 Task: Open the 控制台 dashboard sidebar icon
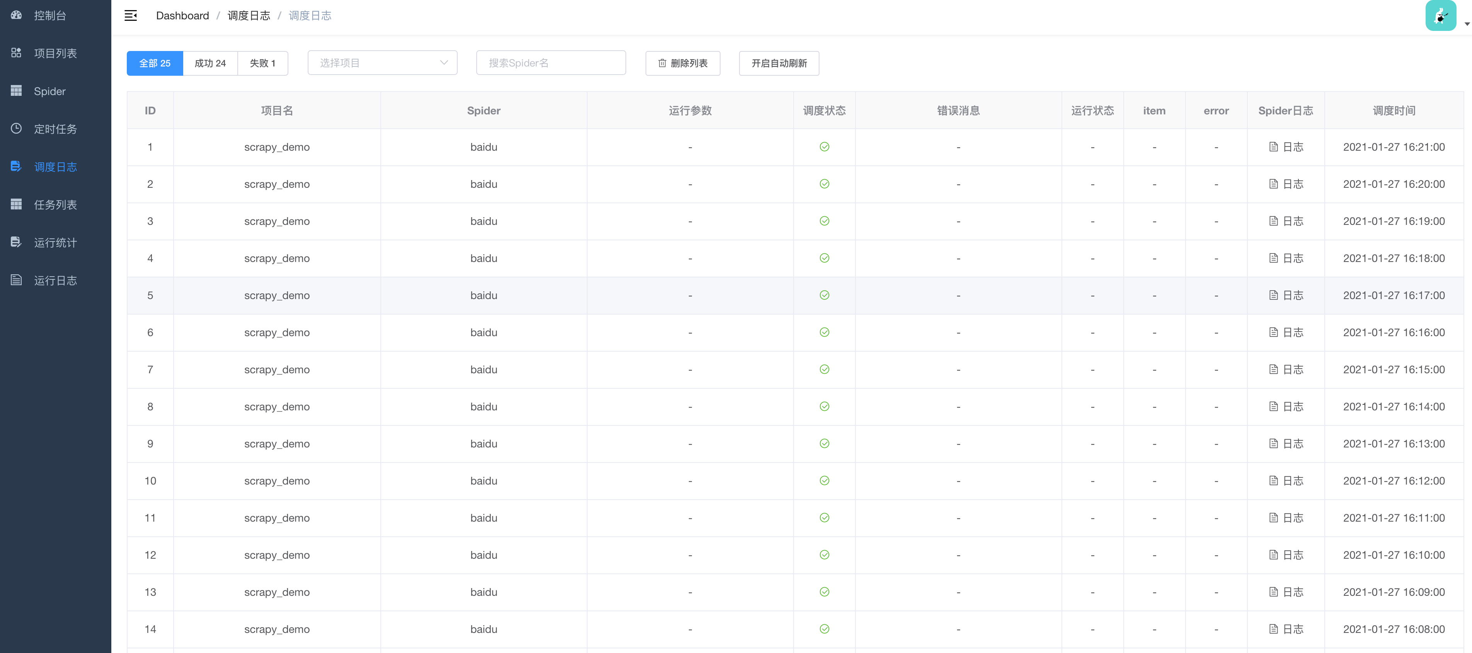pyautogui.click(x=17, y=15)
